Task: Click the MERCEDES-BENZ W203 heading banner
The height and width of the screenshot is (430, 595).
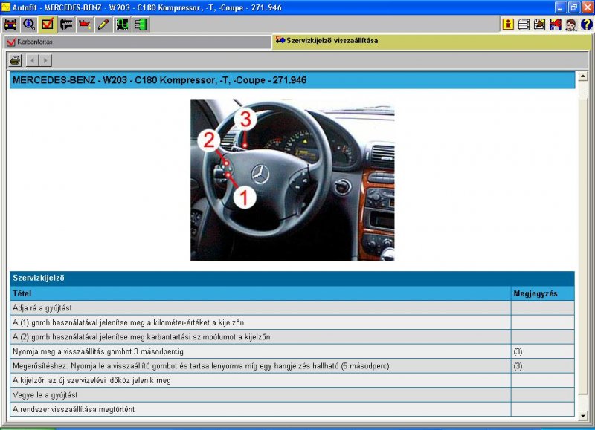Action: tap(292, 80)
